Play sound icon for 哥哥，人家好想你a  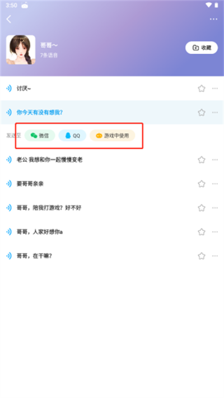point(9,232)
